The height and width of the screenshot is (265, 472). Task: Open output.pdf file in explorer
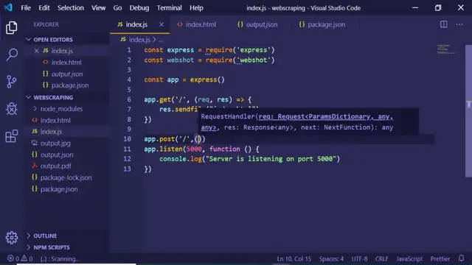[56, 166]
